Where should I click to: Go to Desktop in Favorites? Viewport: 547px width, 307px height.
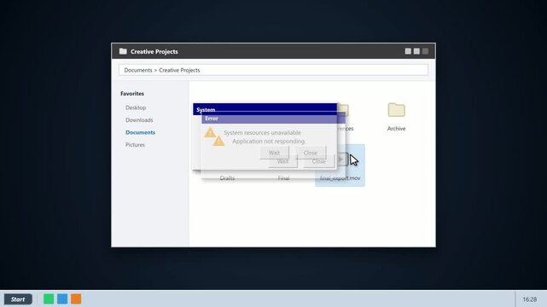point(136,107)
